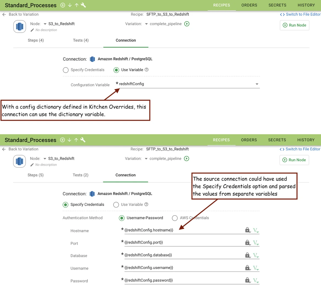The width and height of the screenshot is (321, 289).
Task: Select Specify Credentials above the Configuration Variable field
Action: coord(66,70)
